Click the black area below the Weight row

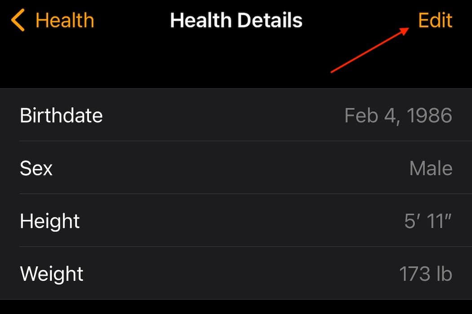[236, 307]
